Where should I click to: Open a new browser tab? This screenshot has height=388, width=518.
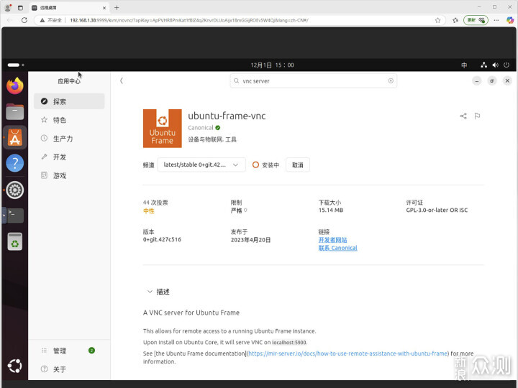[x=117, y=8]
